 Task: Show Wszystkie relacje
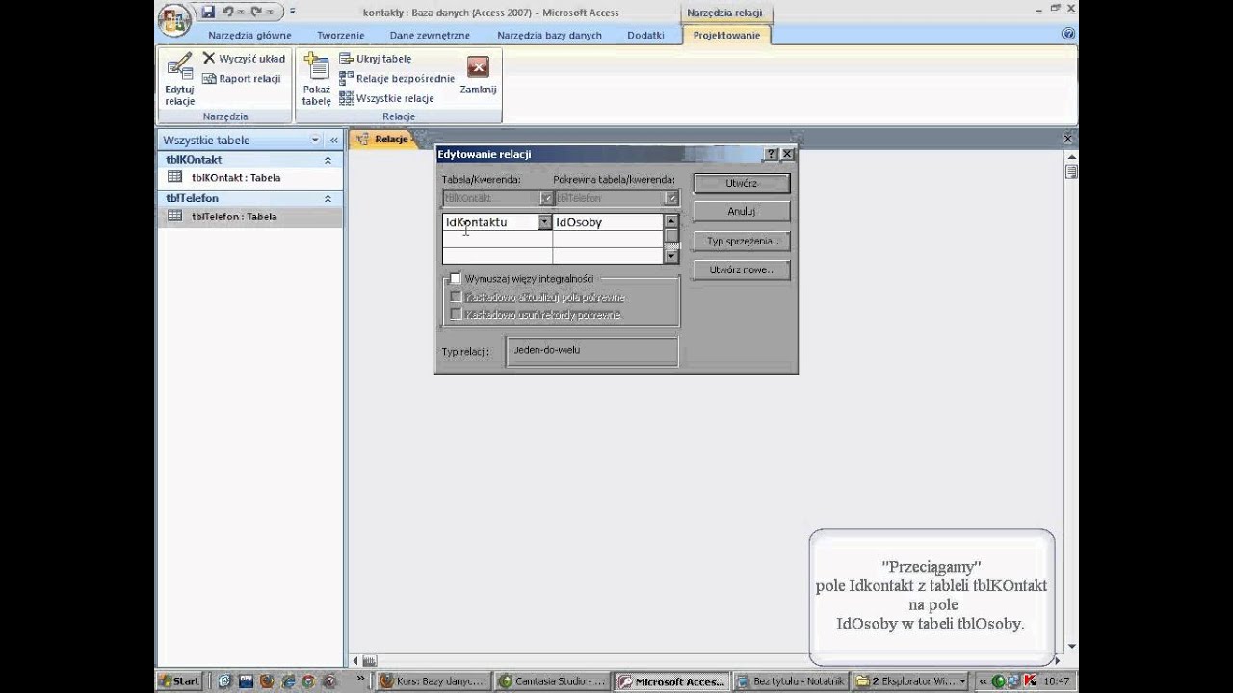[386, 98]
